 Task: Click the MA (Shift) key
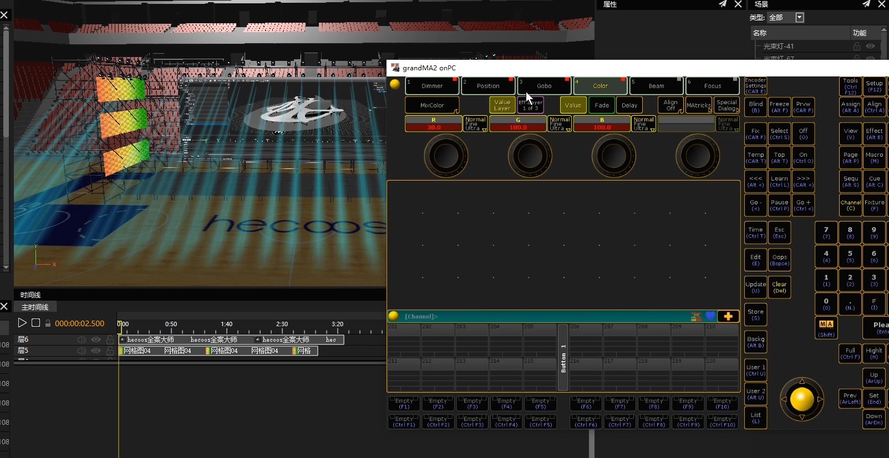[826, 328]
